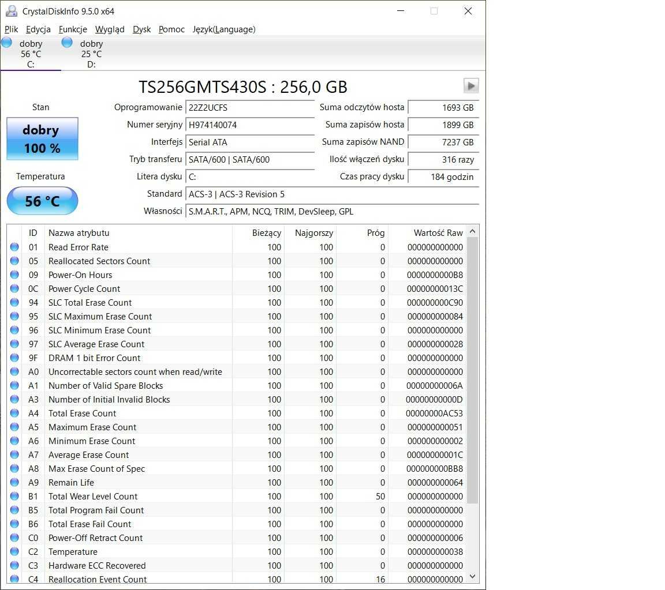Screen dimensions: 665x590
Task: Click status orb of DRAM 1 bit Error Count
Action: (x=14, y=358)
